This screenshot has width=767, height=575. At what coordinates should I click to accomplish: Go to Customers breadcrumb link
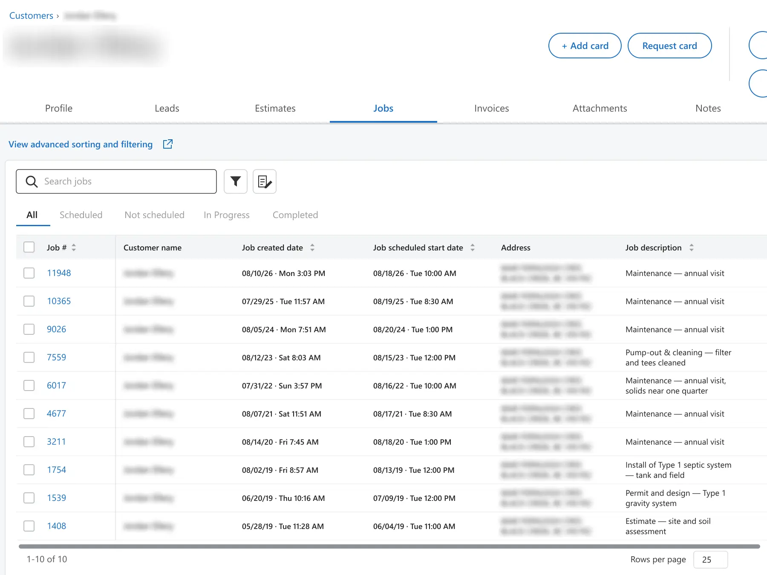(x=31, y=16)
